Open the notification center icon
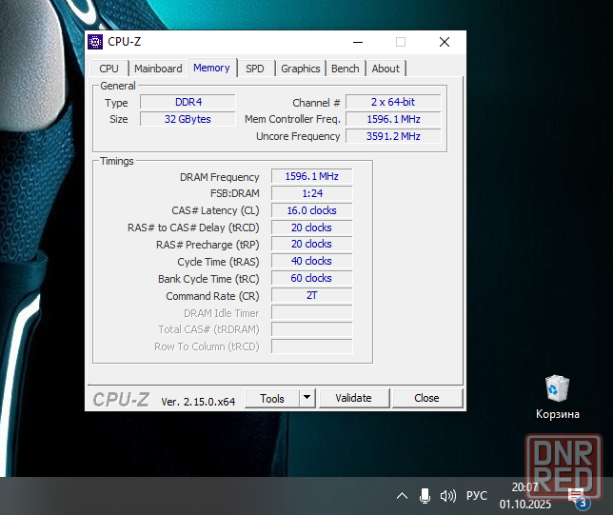The image size is (613, 515). (577, 496)
